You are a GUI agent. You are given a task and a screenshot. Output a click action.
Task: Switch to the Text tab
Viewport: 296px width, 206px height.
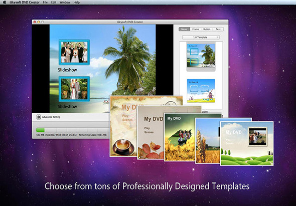click(x=218, y=29)
